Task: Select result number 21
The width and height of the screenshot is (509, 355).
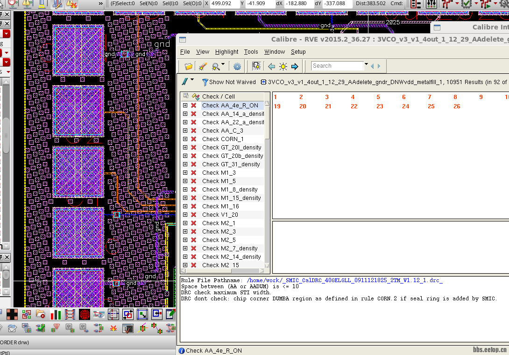Action: coord(328,106)
